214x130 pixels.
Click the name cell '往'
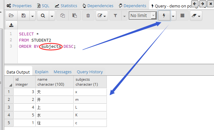(55, 123)
